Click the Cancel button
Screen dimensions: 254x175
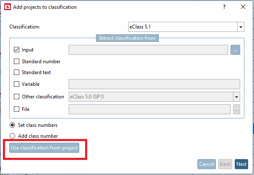[x=207, y=164]
